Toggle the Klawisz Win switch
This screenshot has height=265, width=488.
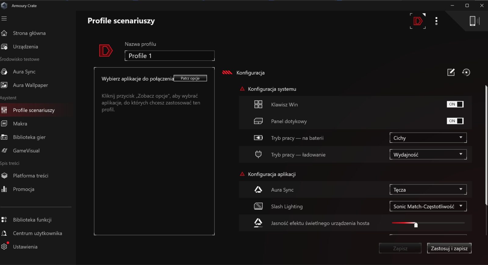455,104
